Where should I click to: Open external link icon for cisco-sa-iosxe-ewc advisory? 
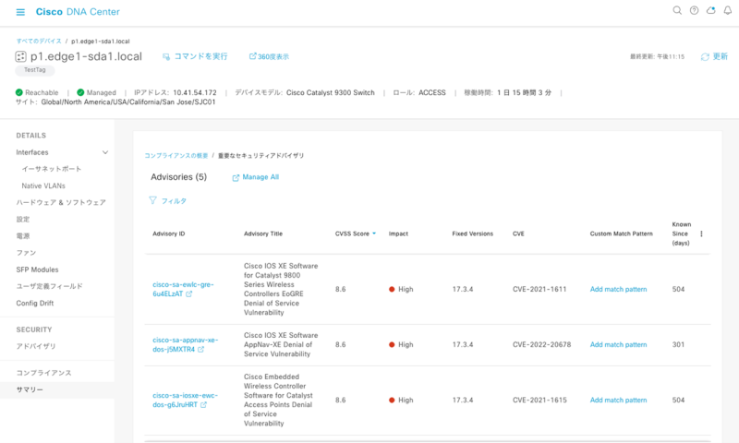tap(203, 404)
